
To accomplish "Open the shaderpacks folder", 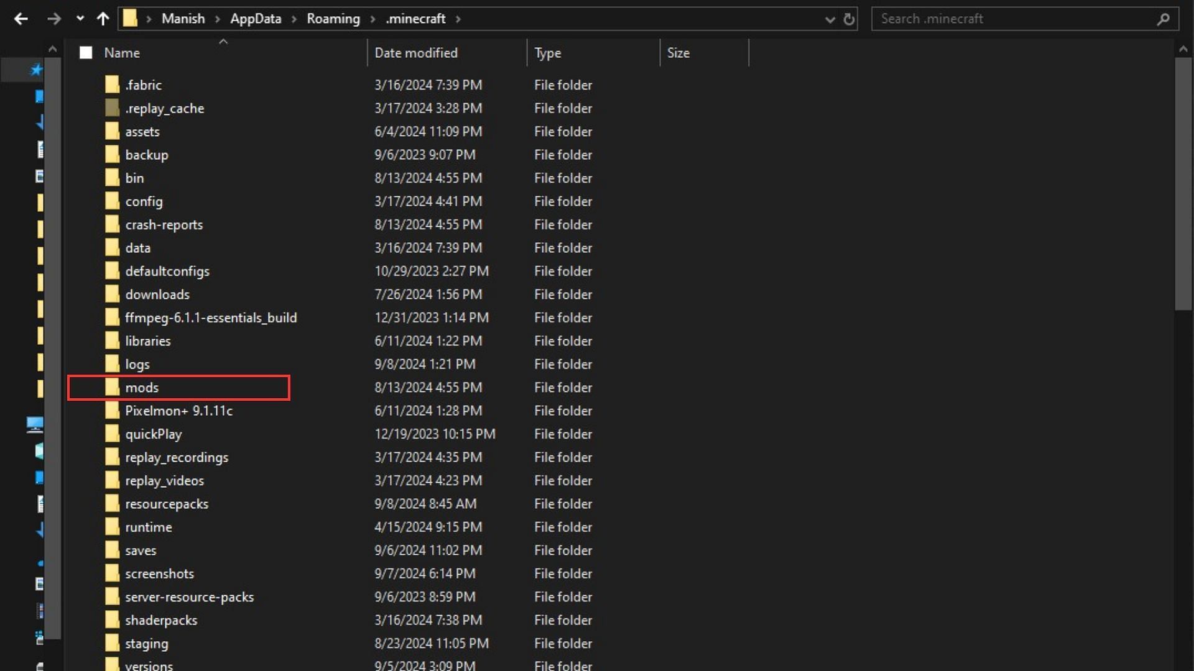I will (162, 619).
